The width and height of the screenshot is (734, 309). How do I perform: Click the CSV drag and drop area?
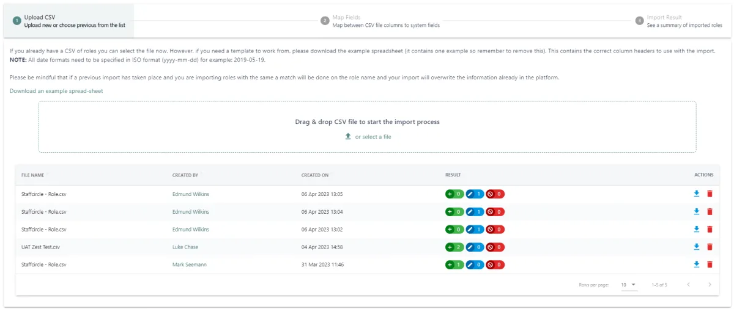coord(367,127)
